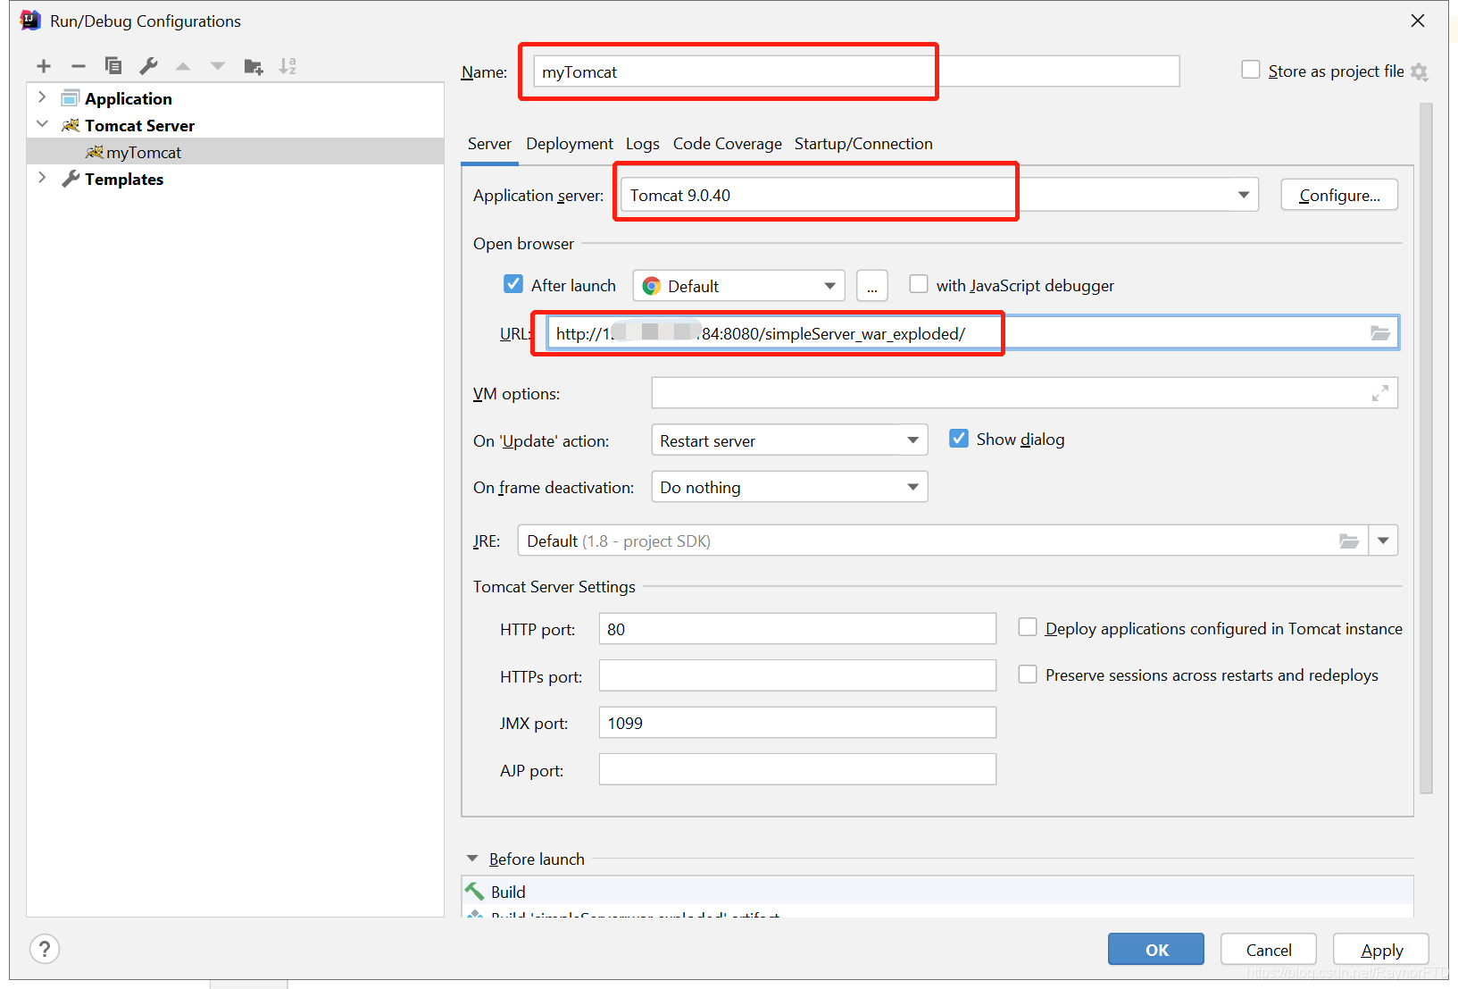Click the Name input field
The height and width of the screenshot is (989, 1458).
(856, 71)
